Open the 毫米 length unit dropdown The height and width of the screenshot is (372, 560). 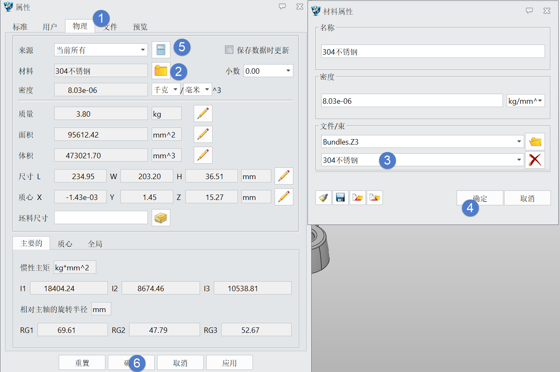click(x=197, y=90)
